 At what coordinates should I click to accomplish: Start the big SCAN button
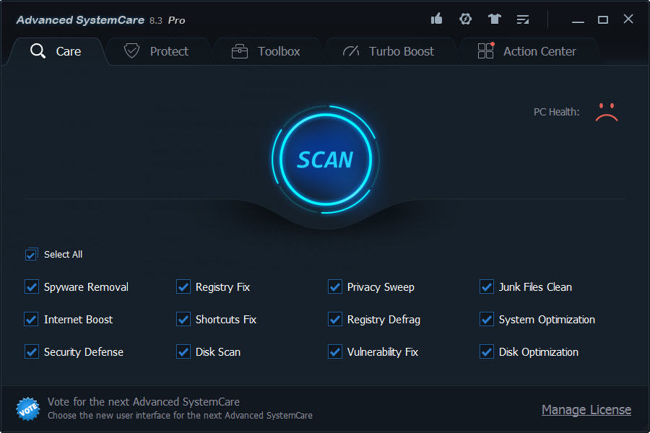click(x=326, y=159)
